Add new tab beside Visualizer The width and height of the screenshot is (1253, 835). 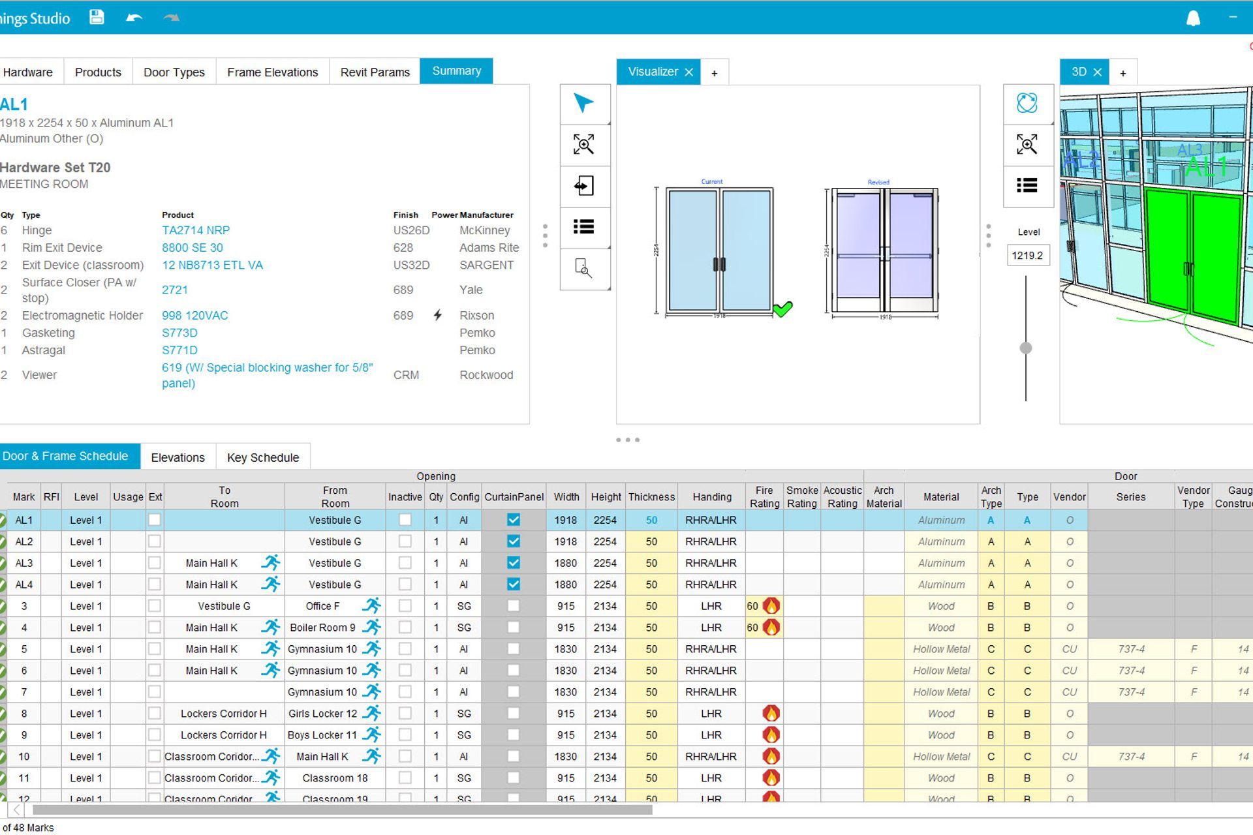pyautogui.click(x=715, y=73)
